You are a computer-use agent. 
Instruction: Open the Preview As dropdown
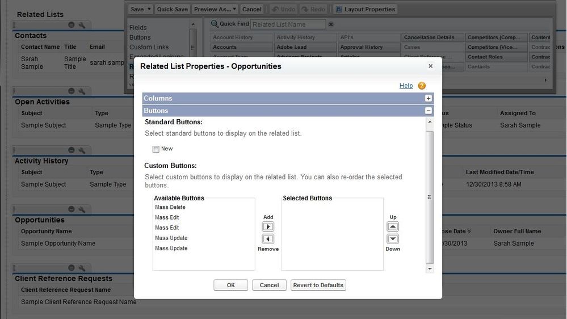click(x=215, y=9)
